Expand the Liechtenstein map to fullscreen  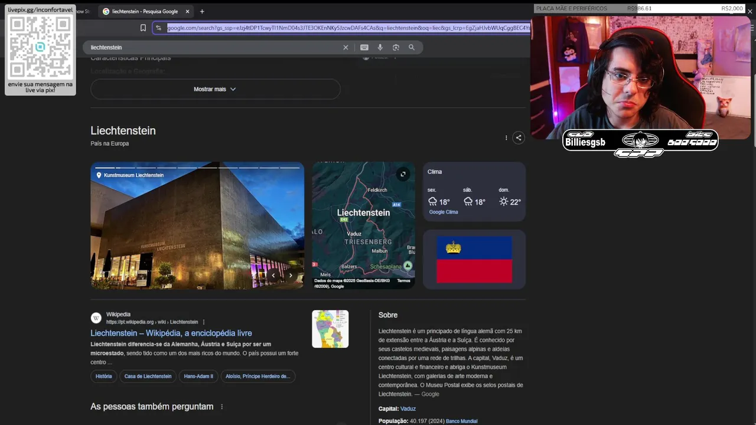pos(403,174)
